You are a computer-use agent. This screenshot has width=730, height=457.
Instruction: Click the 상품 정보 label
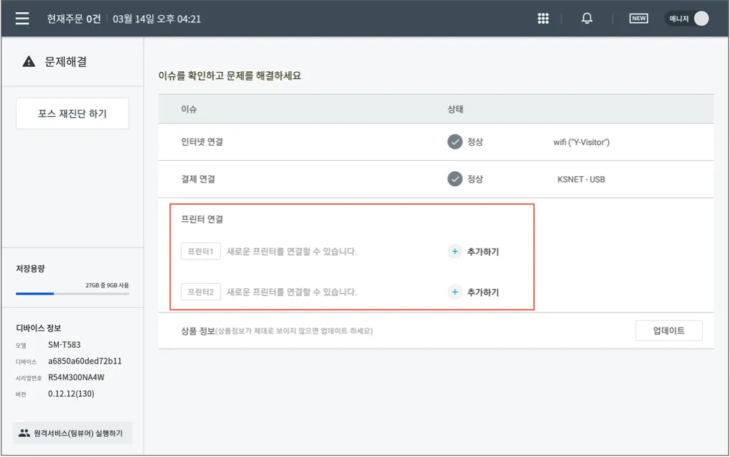coord(198,331)
